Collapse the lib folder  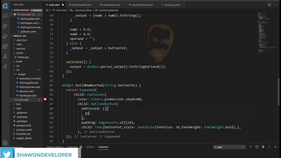point(18,70)
